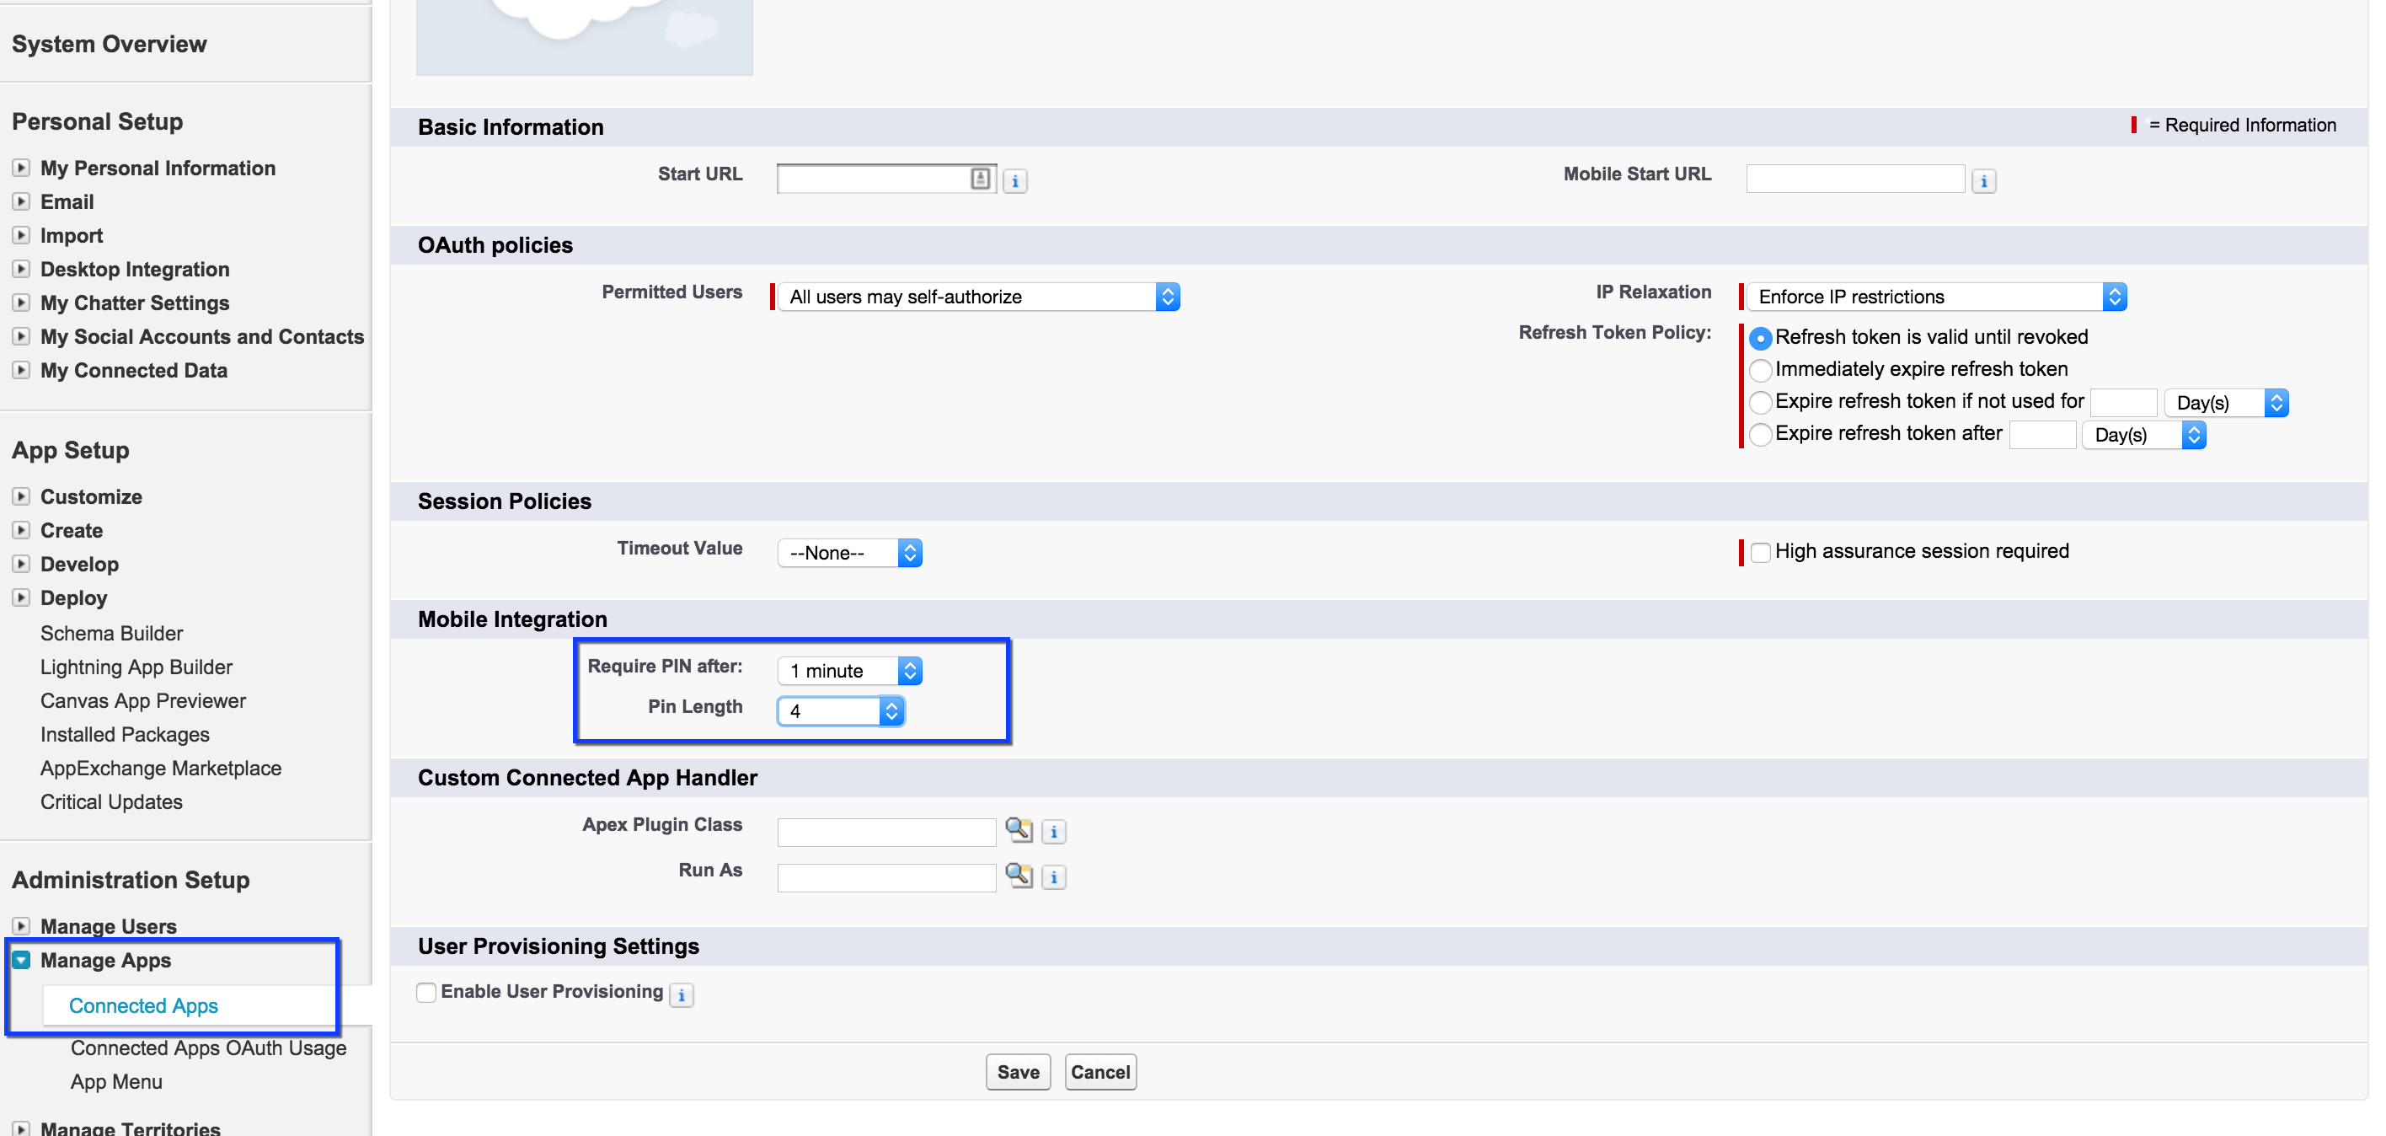Screen dimensions: 2386x1136
Task: Expand the Manage Territories section
Action: (x=21, y=1128)
